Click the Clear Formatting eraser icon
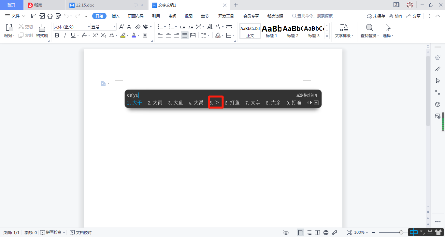The width and height of the screenshot is (445, 237). (138, 27)
